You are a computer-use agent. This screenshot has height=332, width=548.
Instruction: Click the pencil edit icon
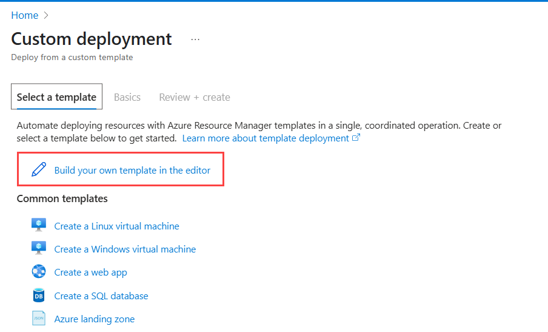click(x=39, y=170)
